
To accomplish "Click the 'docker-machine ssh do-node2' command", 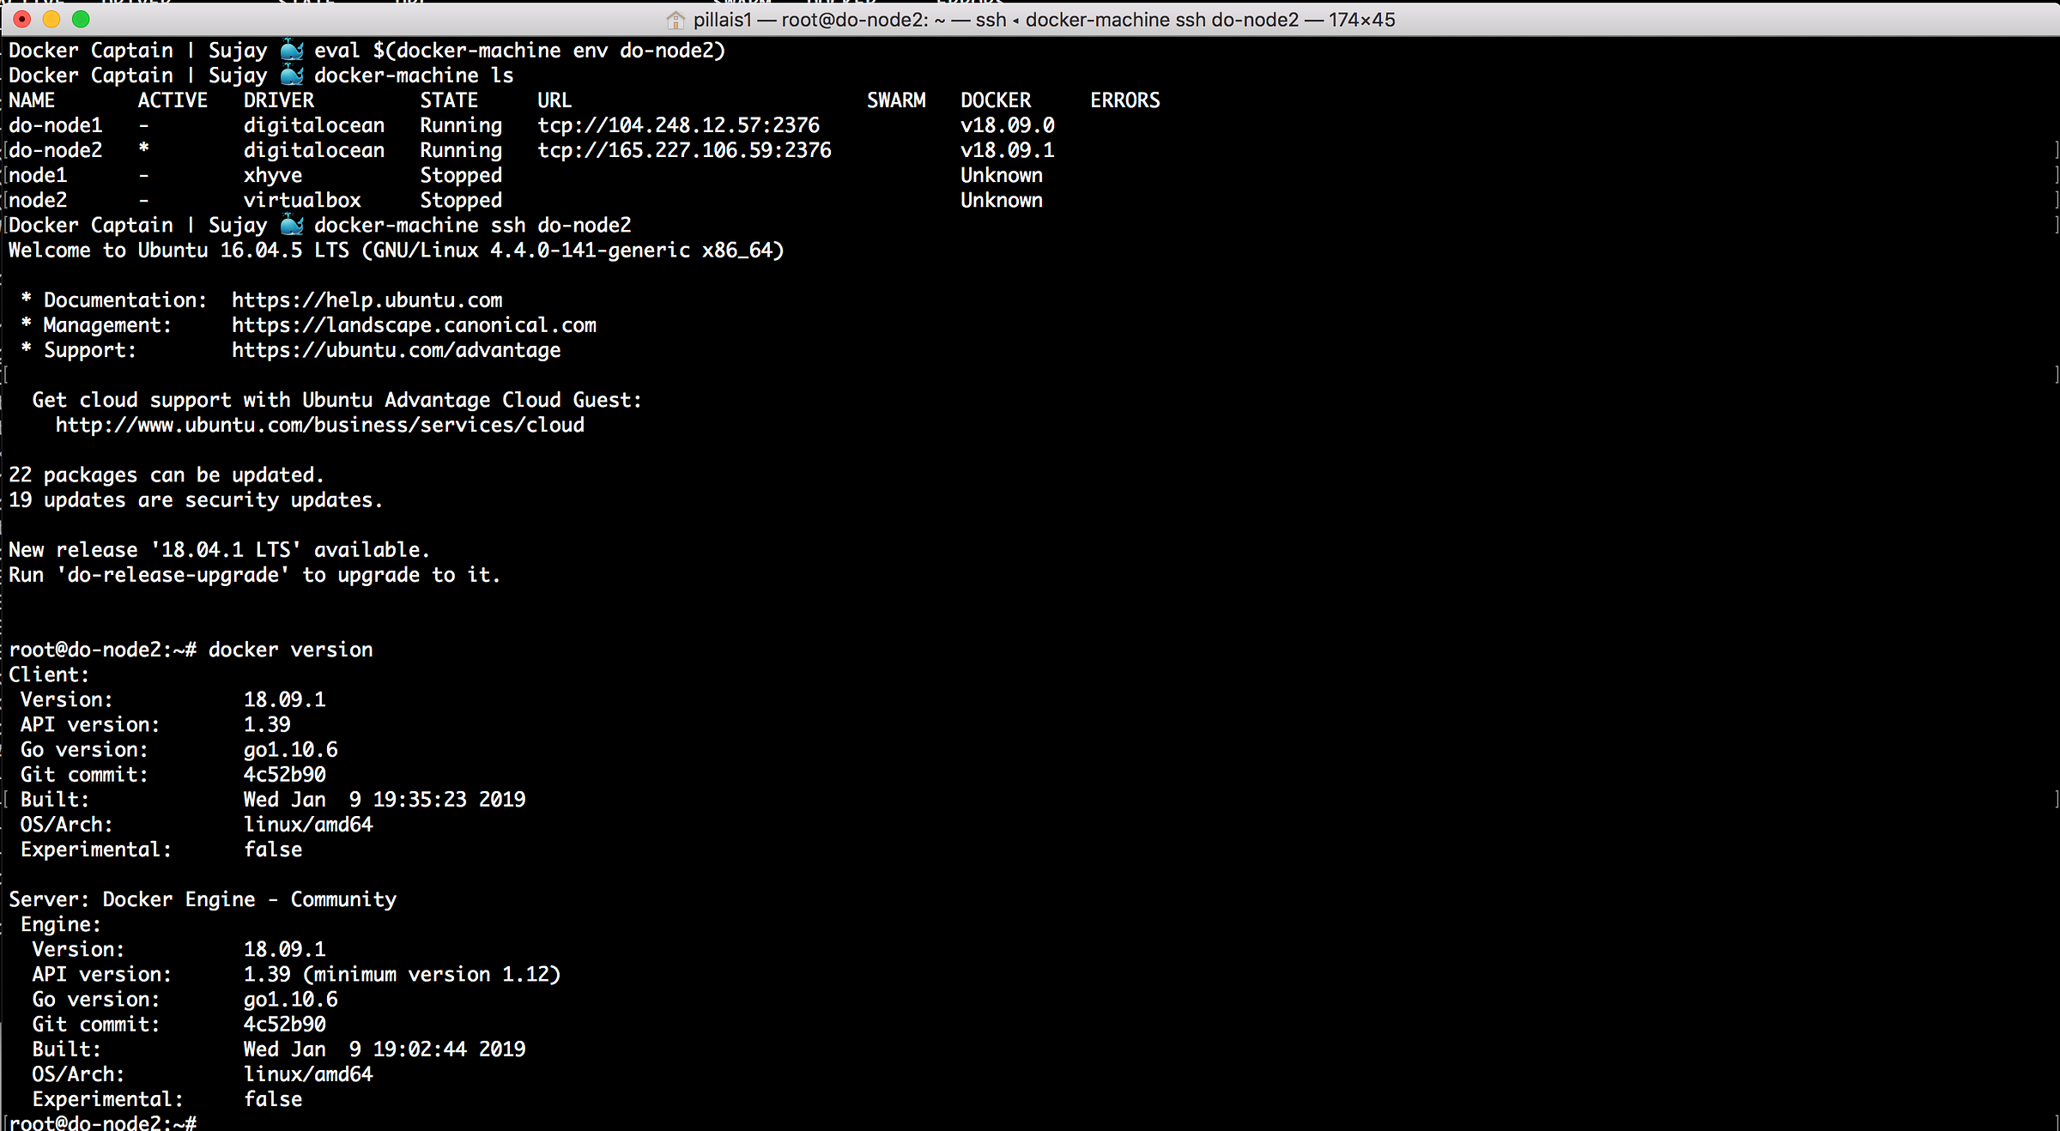I will pos(473,225).
